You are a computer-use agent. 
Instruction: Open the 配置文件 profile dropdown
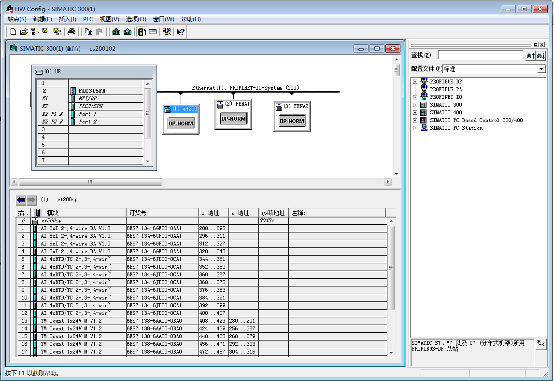pyautogui.click(x=541, y=69)
